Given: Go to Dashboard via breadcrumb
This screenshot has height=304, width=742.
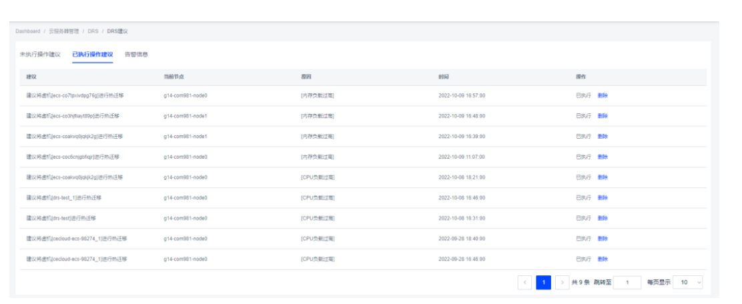Looking at the screenshot, I should 27,31.
